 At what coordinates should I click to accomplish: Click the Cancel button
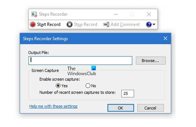pyautogui.click(x=151, y=108)
